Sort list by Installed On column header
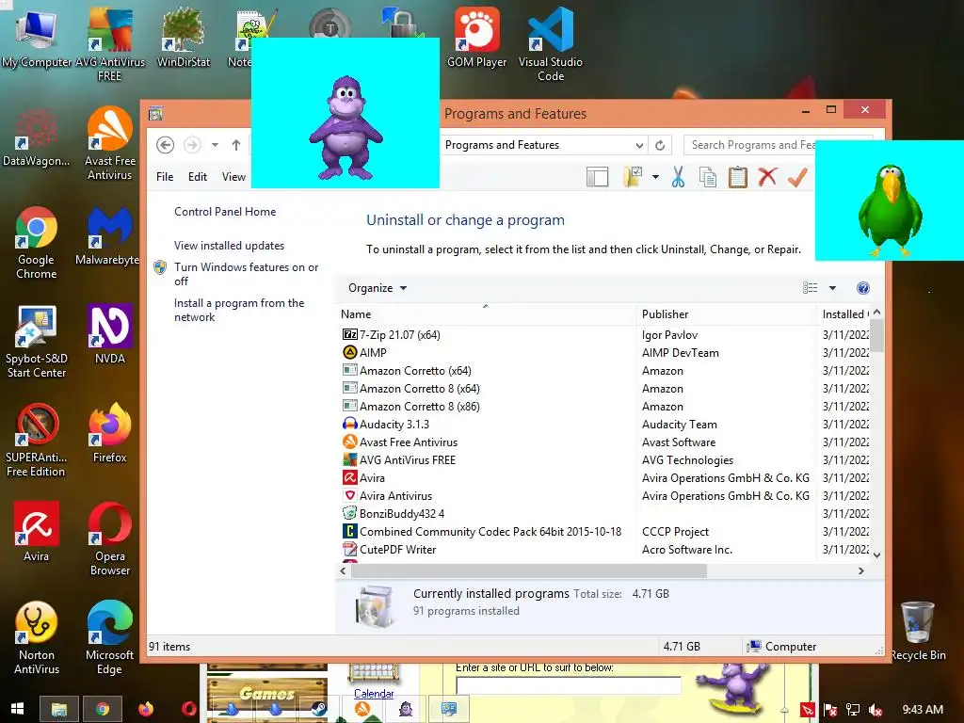Image resolution: width=964 pixels, height=723 pixels. (x=844, y=314)
